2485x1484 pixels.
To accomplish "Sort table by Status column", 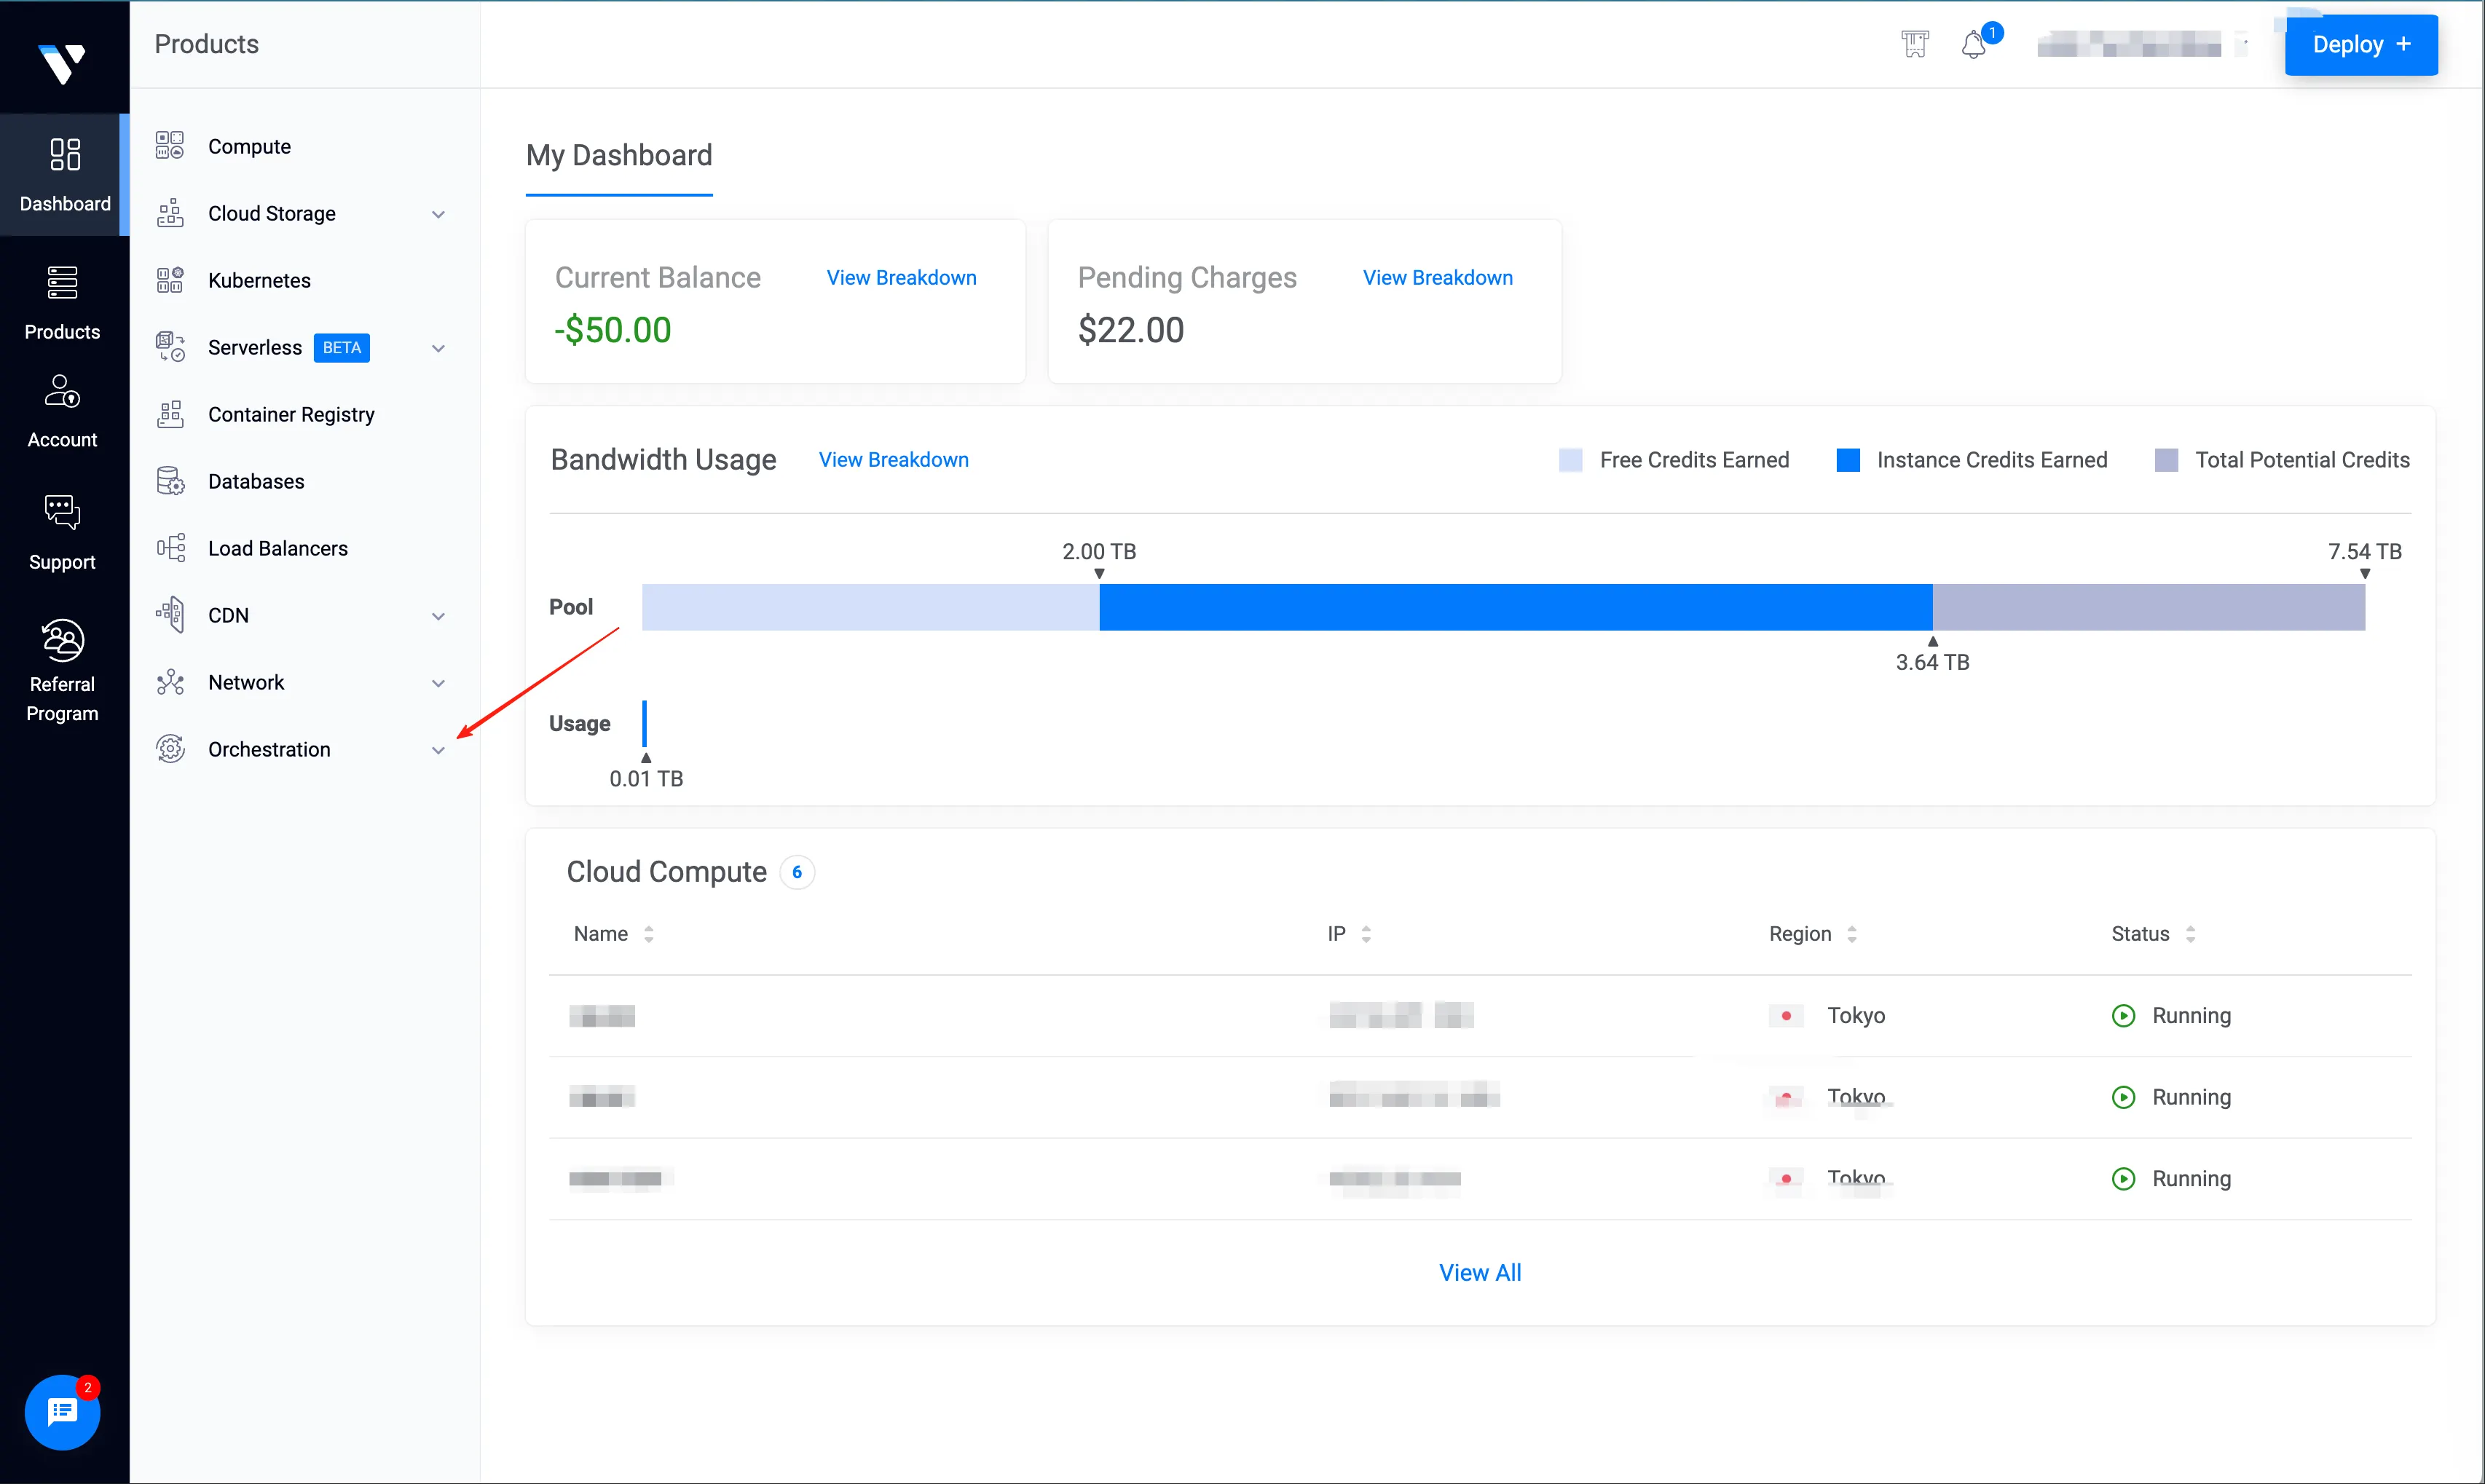I will pyautogui.click(x=2190, y=934).
